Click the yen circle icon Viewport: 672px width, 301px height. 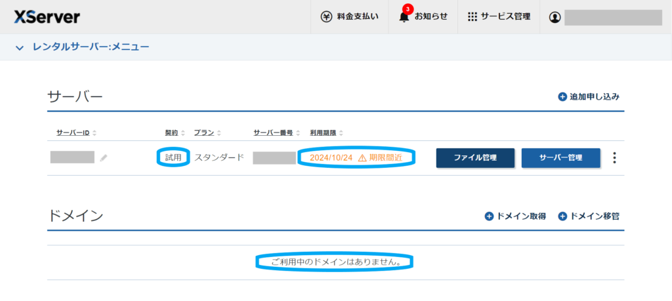tap(326, 16)
